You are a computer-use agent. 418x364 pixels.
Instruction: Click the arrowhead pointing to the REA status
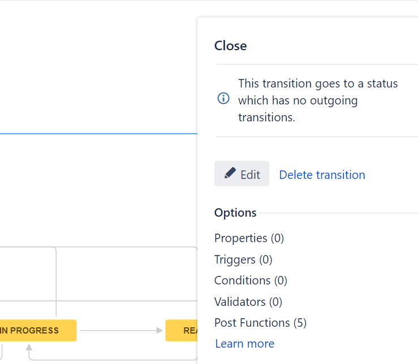(160, 331)
